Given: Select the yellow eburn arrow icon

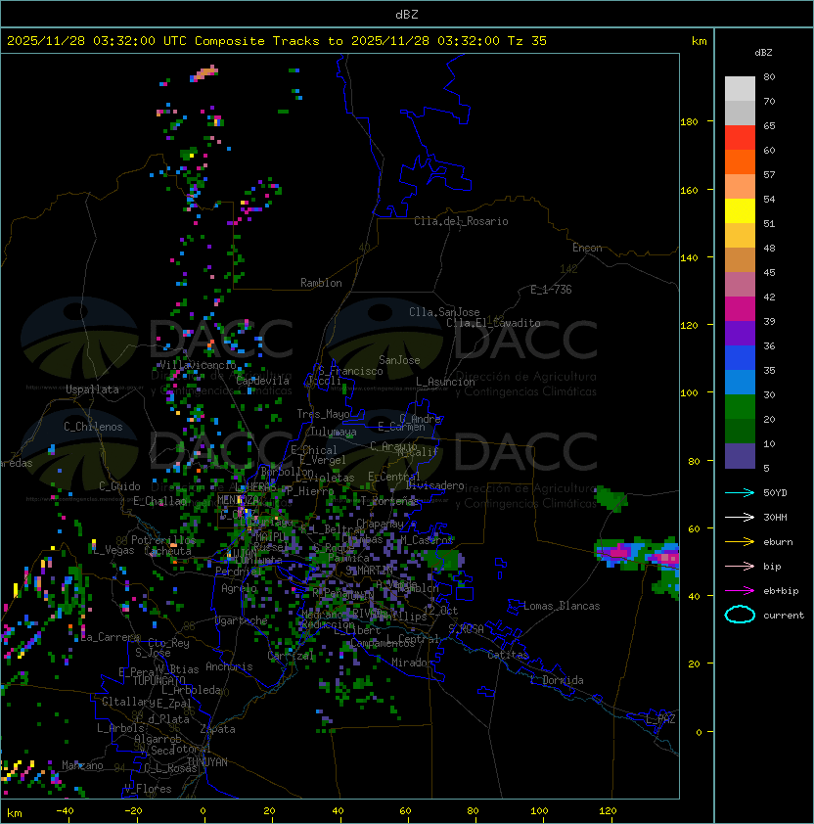Looking at the screenshot, I should pos(740,542).
